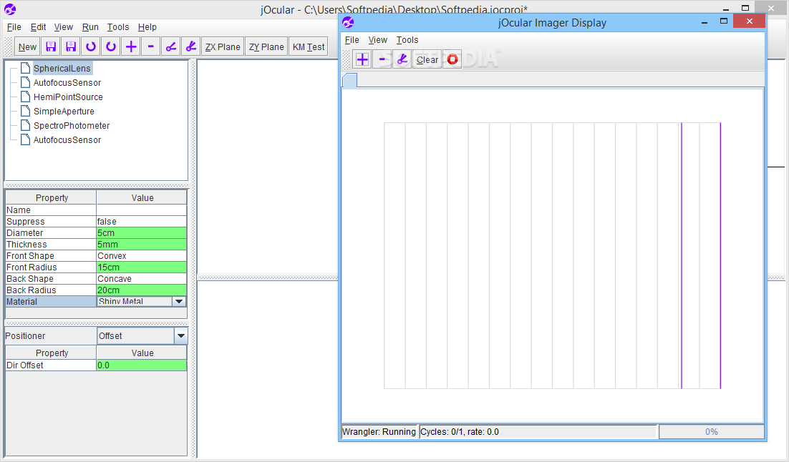Click the document icon beside SpectroPhotometer
Viewport: 789px width, 462px height.
tap(25, 126)
